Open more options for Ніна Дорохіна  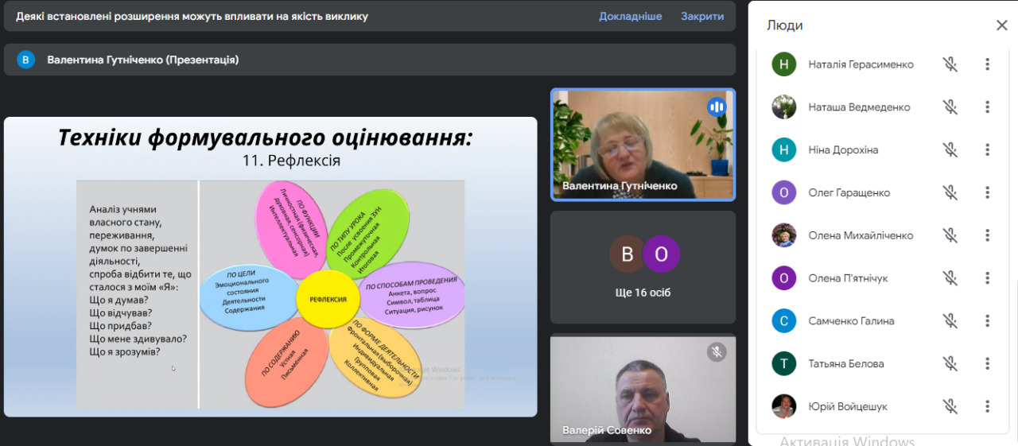pos(987,149)
